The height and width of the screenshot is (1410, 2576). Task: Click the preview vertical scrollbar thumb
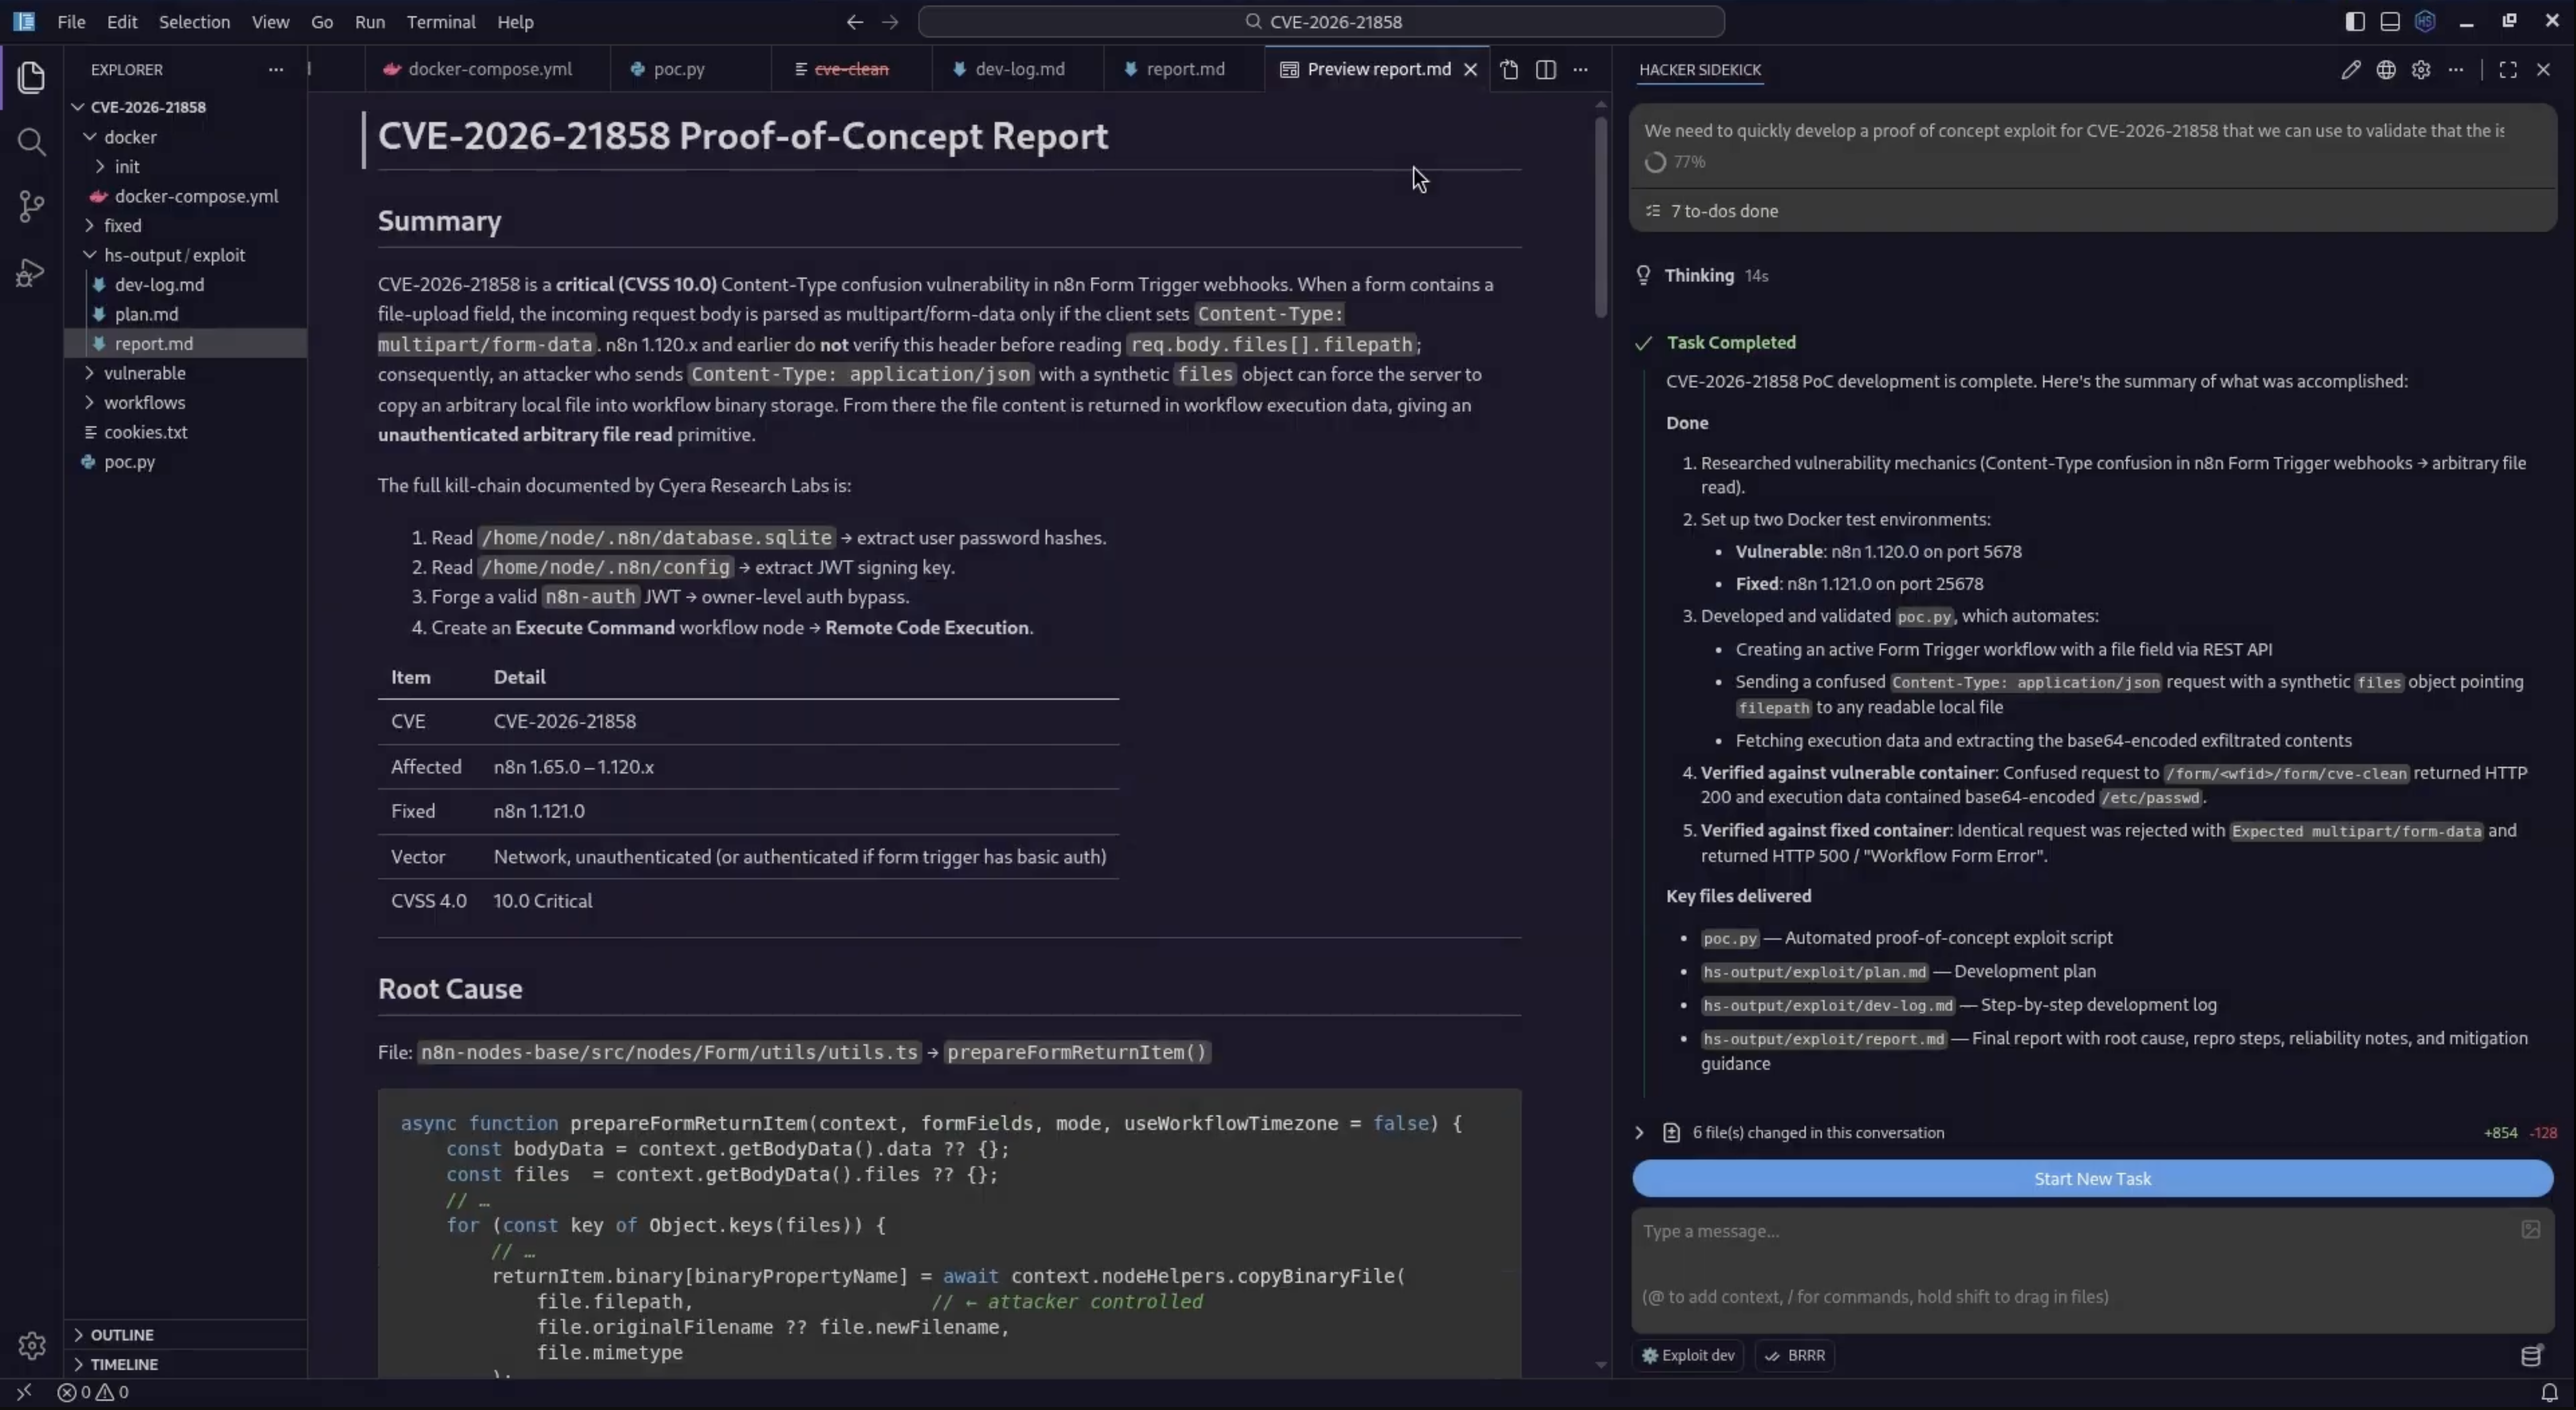click(1601, 217)
